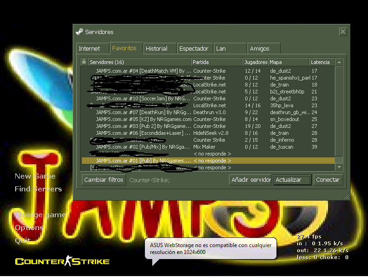Image resolution: width=368 pixels, height=277 pixels.
Task: Click the Añadir servidor button
Action: (250, 180)
